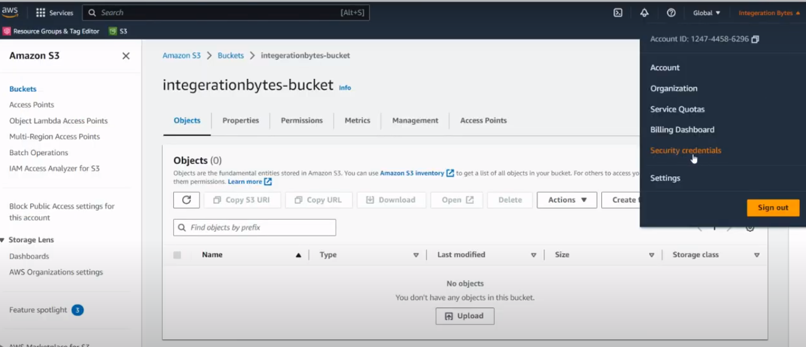The height and width of the screenshot is (347, 806).
Task: Click the refresh objects button
Action: [186, 200]
